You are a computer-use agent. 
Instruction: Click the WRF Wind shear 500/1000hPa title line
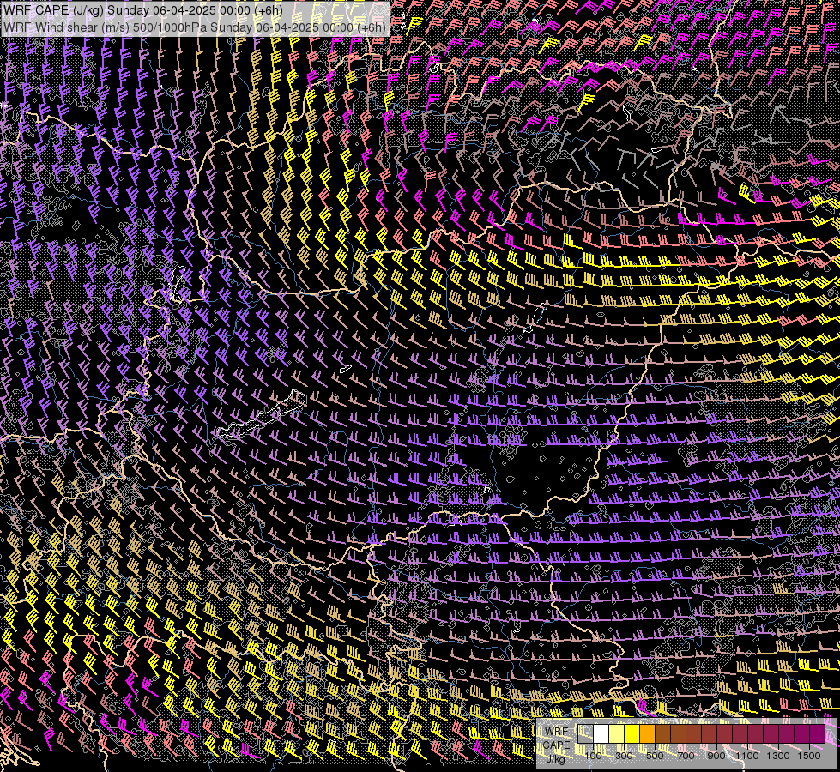(x=194, y=27)
